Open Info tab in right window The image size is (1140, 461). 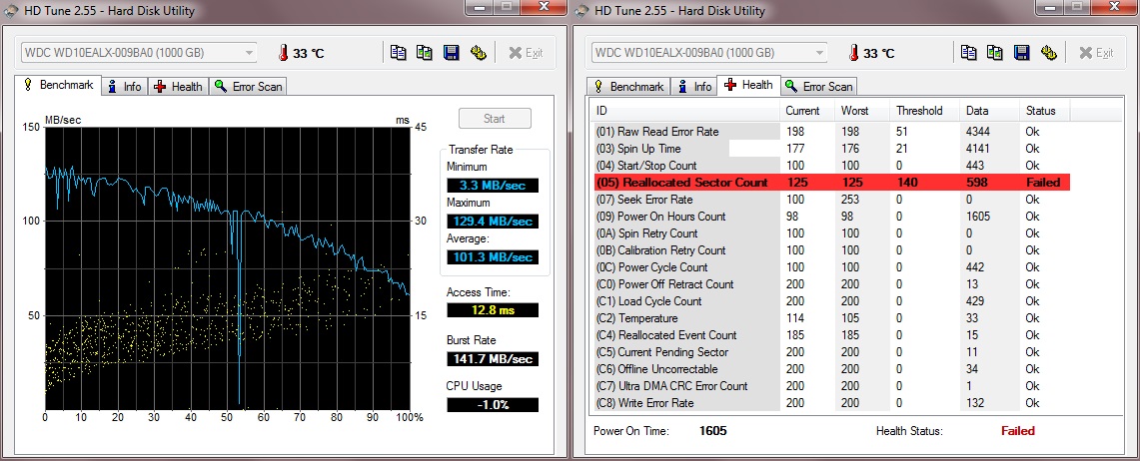(x=694, y=87)
